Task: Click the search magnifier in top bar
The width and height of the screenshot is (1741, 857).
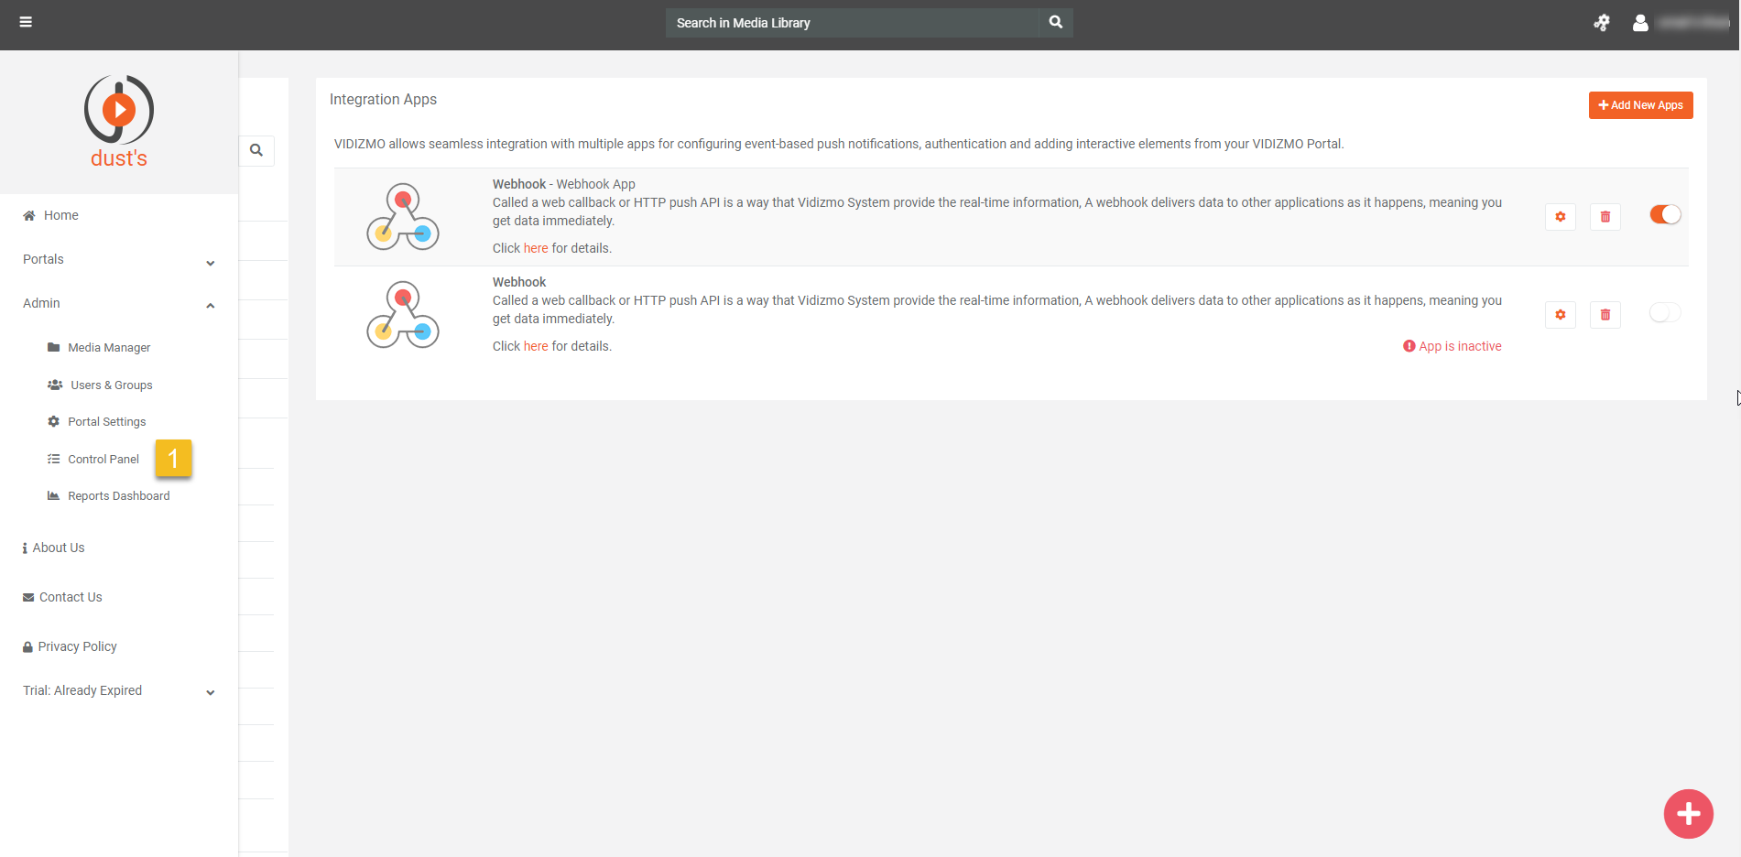Action: [x=1055, y=22]
